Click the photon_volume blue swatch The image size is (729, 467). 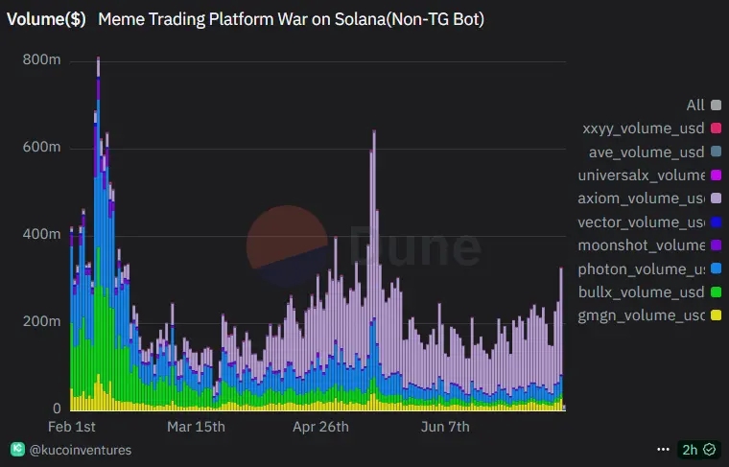pyautogui.click(x=716, y=269)
